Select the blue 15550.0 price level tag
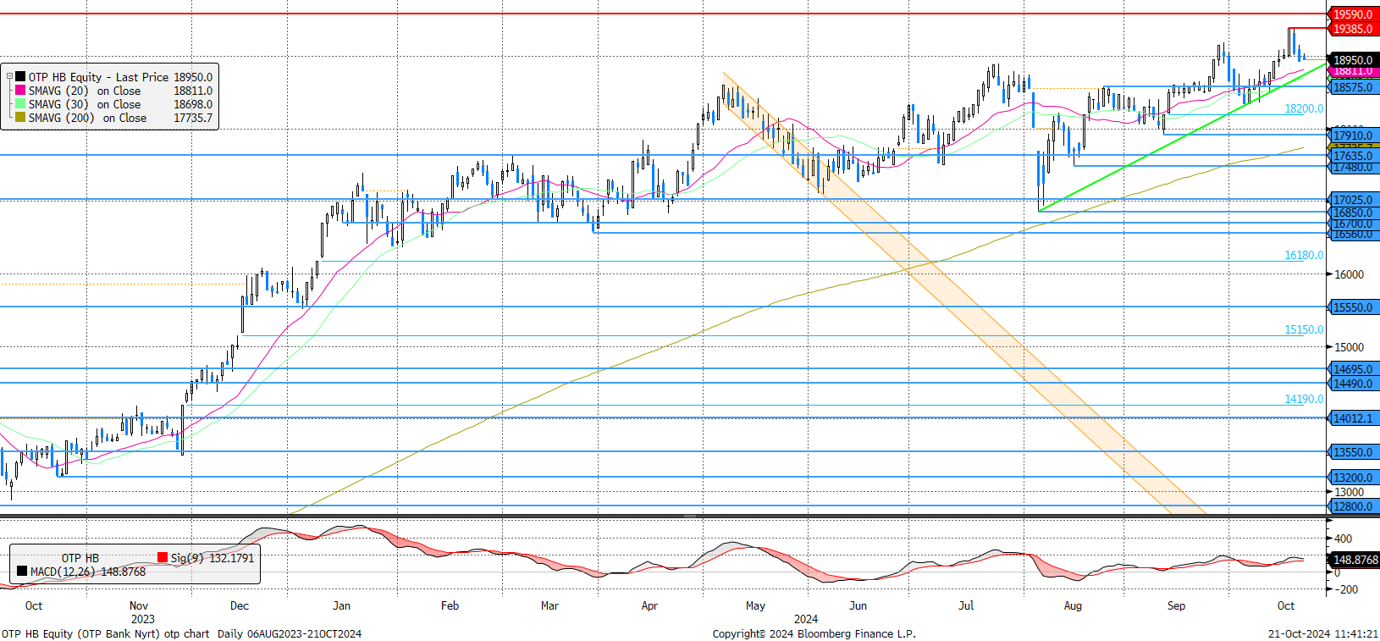Viewport: 1380px width, 641px height. [x=1353, y=307]
